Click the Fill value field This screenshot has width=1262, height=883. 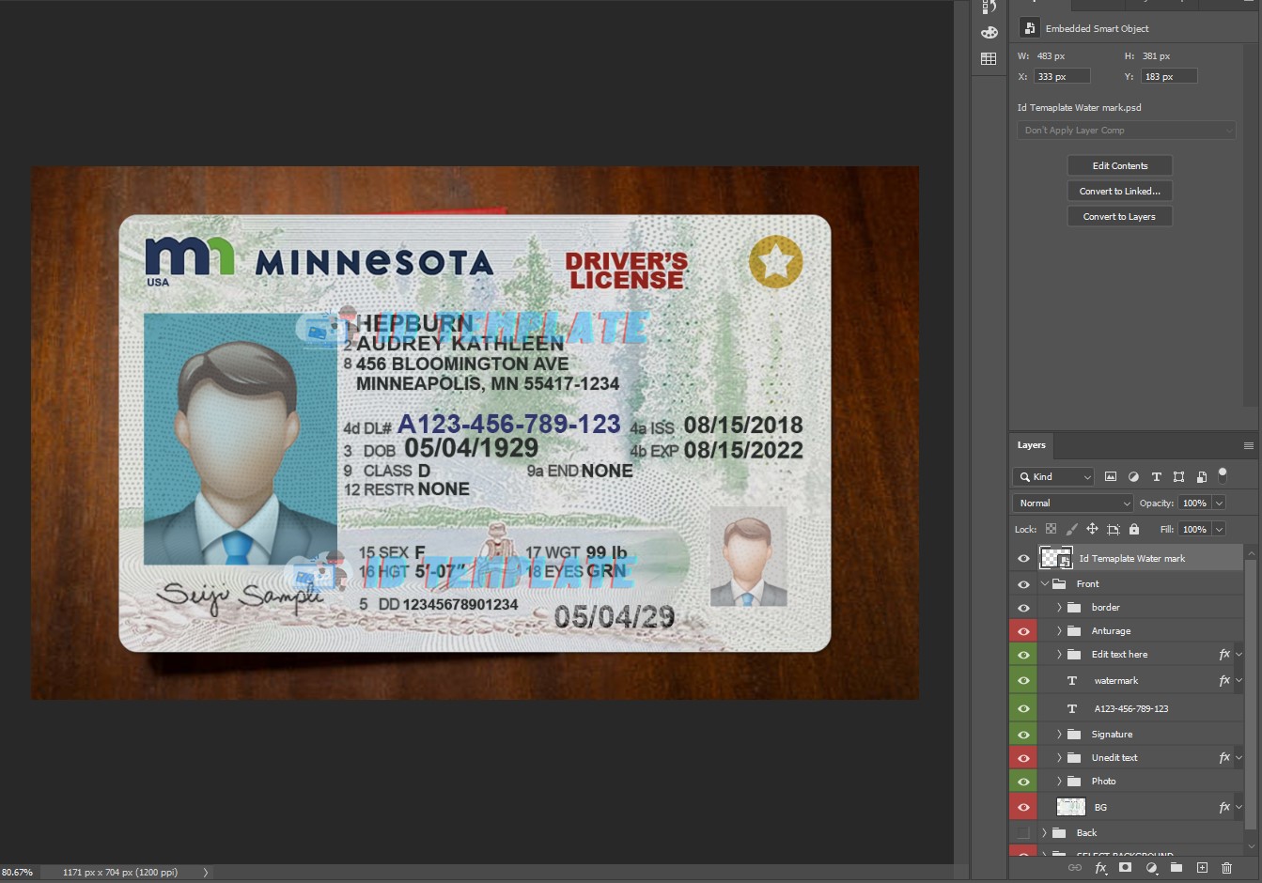click(1194, 530)
